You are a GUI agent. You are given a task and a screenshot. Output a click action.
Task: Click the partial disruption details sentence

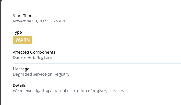(x=69, y=91)
